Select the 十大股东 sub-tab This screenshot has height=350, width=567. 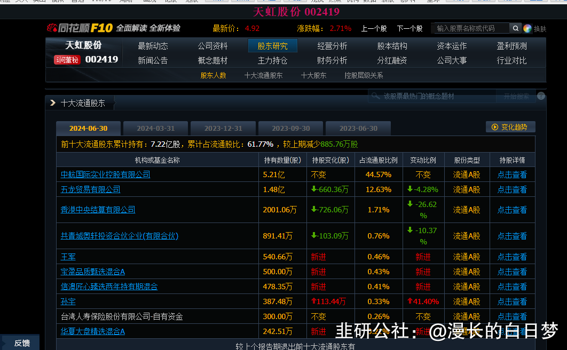point(313,75)
